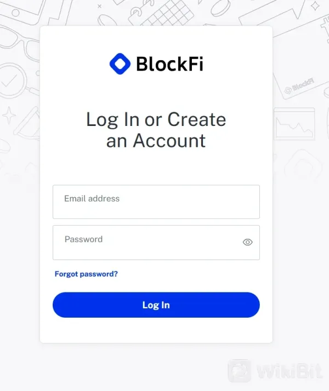Click the Password placeholder label
Image resolution: width=329 pixels, height=391 pixels.
(83, 239)
